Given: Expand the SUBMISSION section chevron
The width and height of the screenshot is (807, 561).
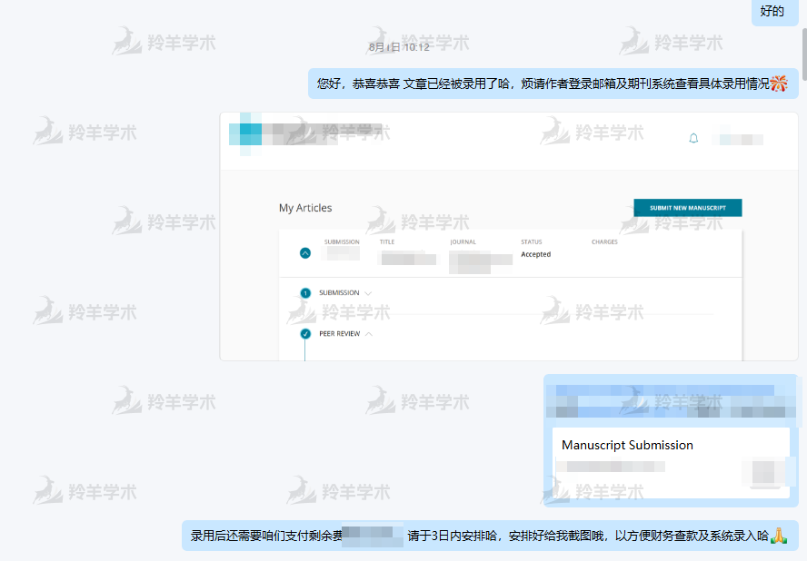Looking at the screenshot, I should click(368, 293).
